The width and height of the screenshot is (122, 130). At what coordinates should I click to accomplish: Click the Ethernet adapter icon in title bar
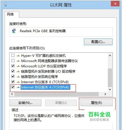click(6, 4)
